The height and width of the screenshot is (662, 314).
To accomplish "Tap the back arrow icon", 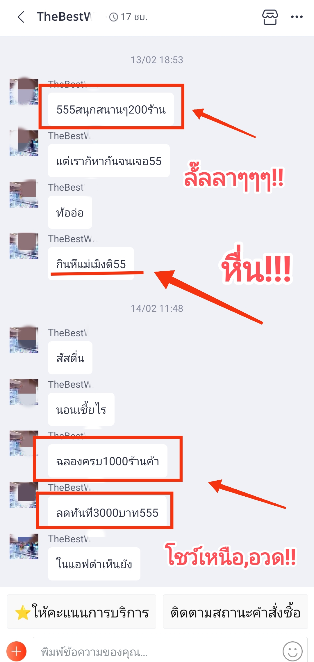I will pos(21,17).
